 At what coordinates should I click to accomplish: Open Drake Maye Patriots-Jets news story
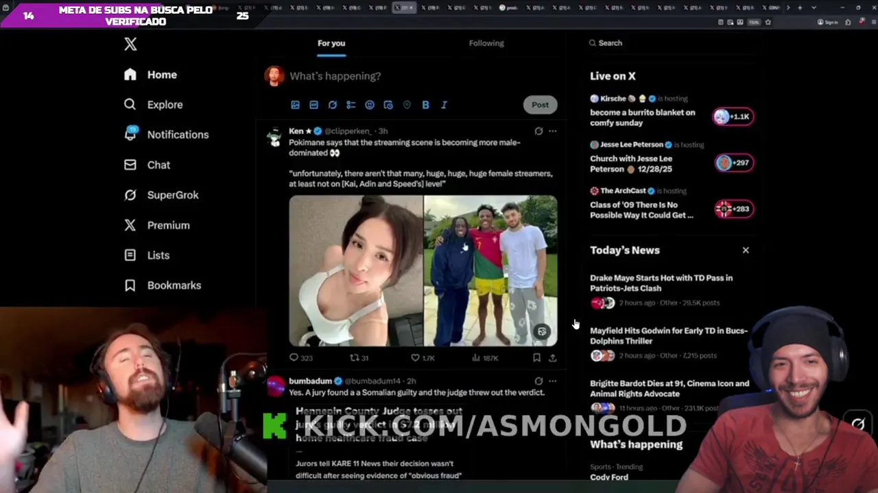[x=661, y=283]
